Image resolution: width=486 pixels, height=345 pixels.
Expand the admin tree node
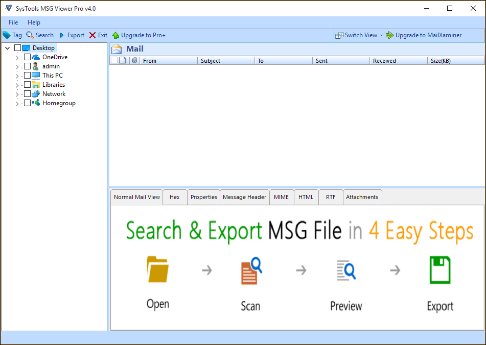(17, 66)
